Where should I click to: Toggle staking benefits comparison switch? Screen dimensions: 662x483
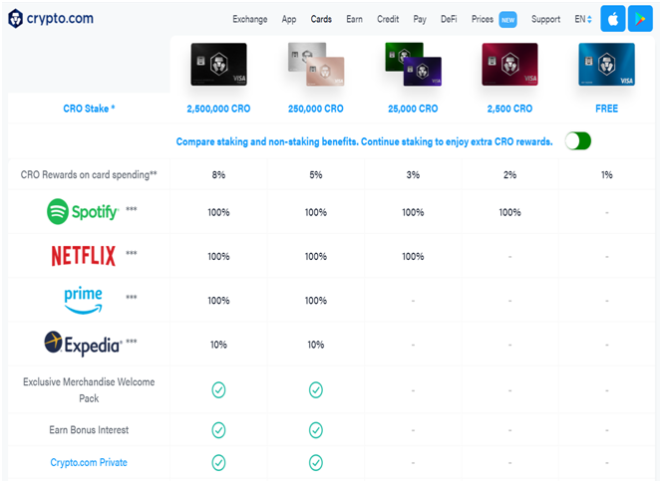click(578, 140)
